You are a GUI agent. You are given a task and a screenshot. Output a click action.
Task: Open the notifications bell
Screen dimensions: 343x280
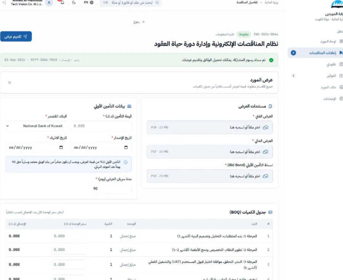[x=63, y=2]
